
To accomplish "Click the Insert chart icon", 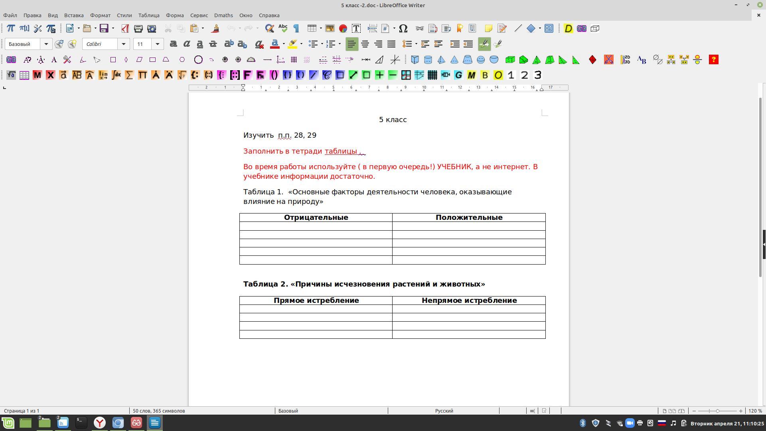I will click(x=343, y=28).
